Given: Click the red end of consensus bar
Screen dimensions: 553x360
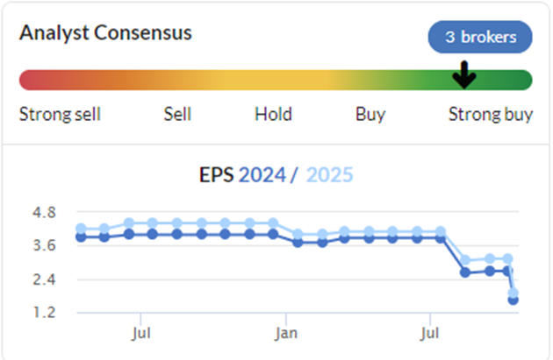Looking at the screenshot, I should click(x=30, y=80).
